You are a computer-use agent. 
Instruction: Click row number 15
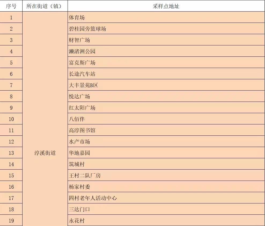[x=11, y=175]
